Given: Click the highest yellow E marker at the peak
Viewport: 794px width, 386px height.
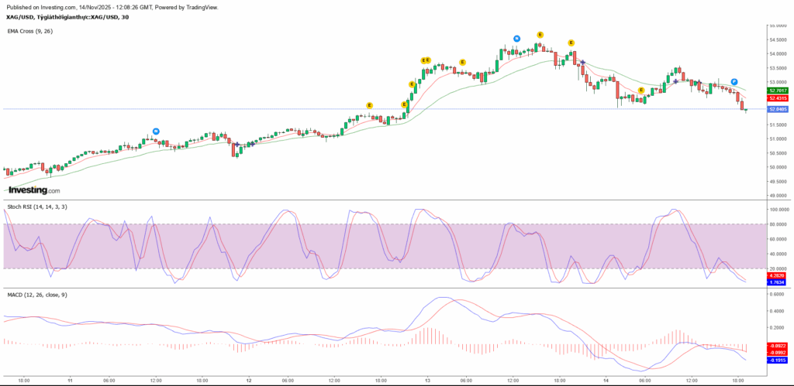Looking at the screenshot, I should click(540, 35).
